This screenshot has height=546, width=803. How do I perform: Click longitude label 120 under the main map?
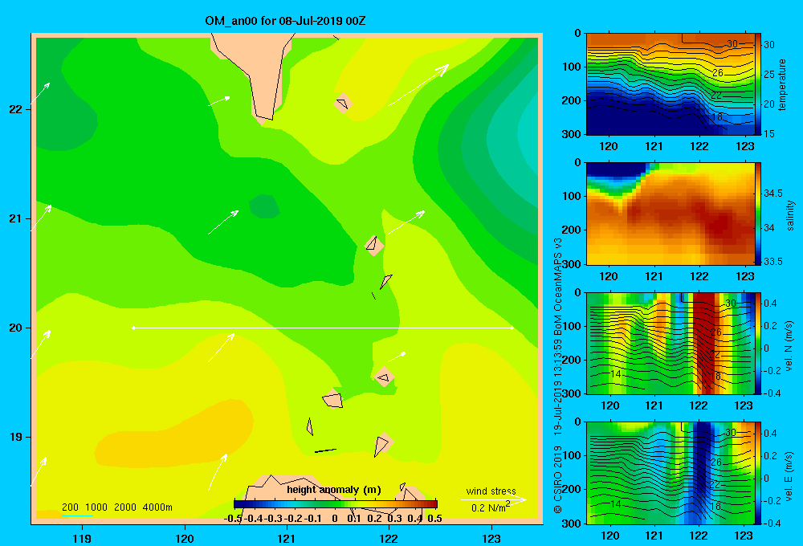(185, 538)
